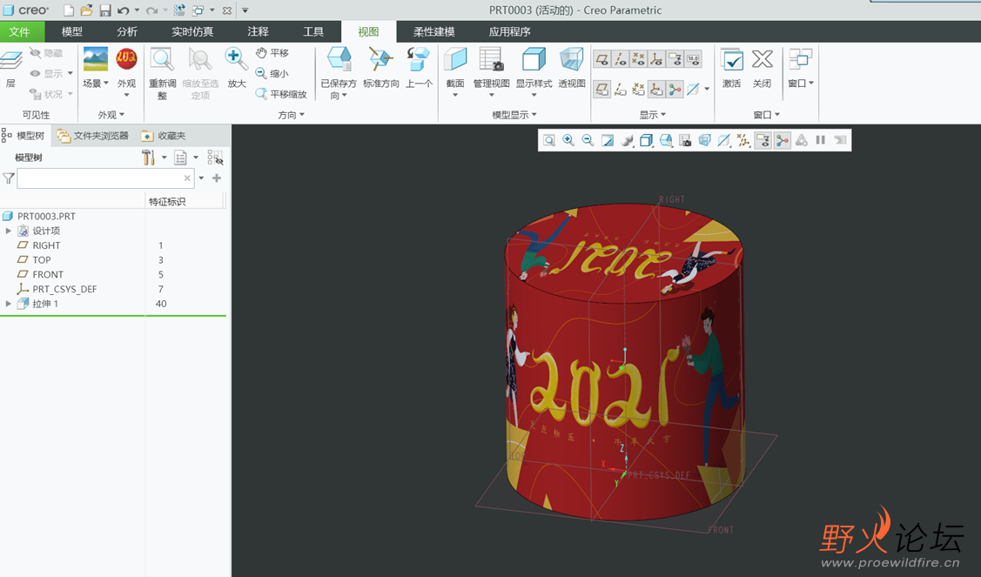Choose the Zoom Out (缩小) tool
981x577 pixels.
coord(272,74)
